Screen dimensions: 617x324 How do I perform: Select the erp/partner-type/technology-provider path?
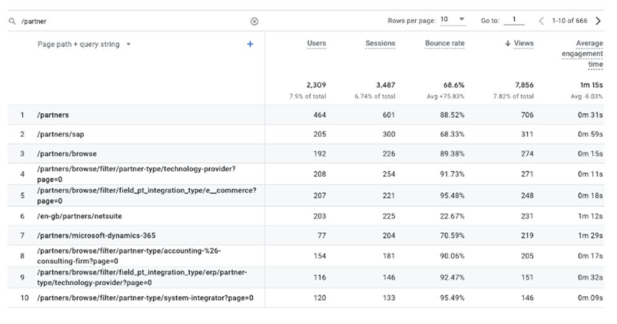(142, 278)
